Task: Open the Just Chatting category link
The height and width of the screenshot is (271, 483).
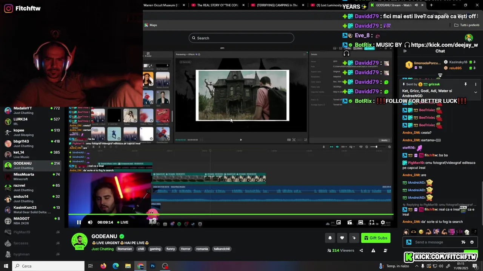Action: (102, 249)
